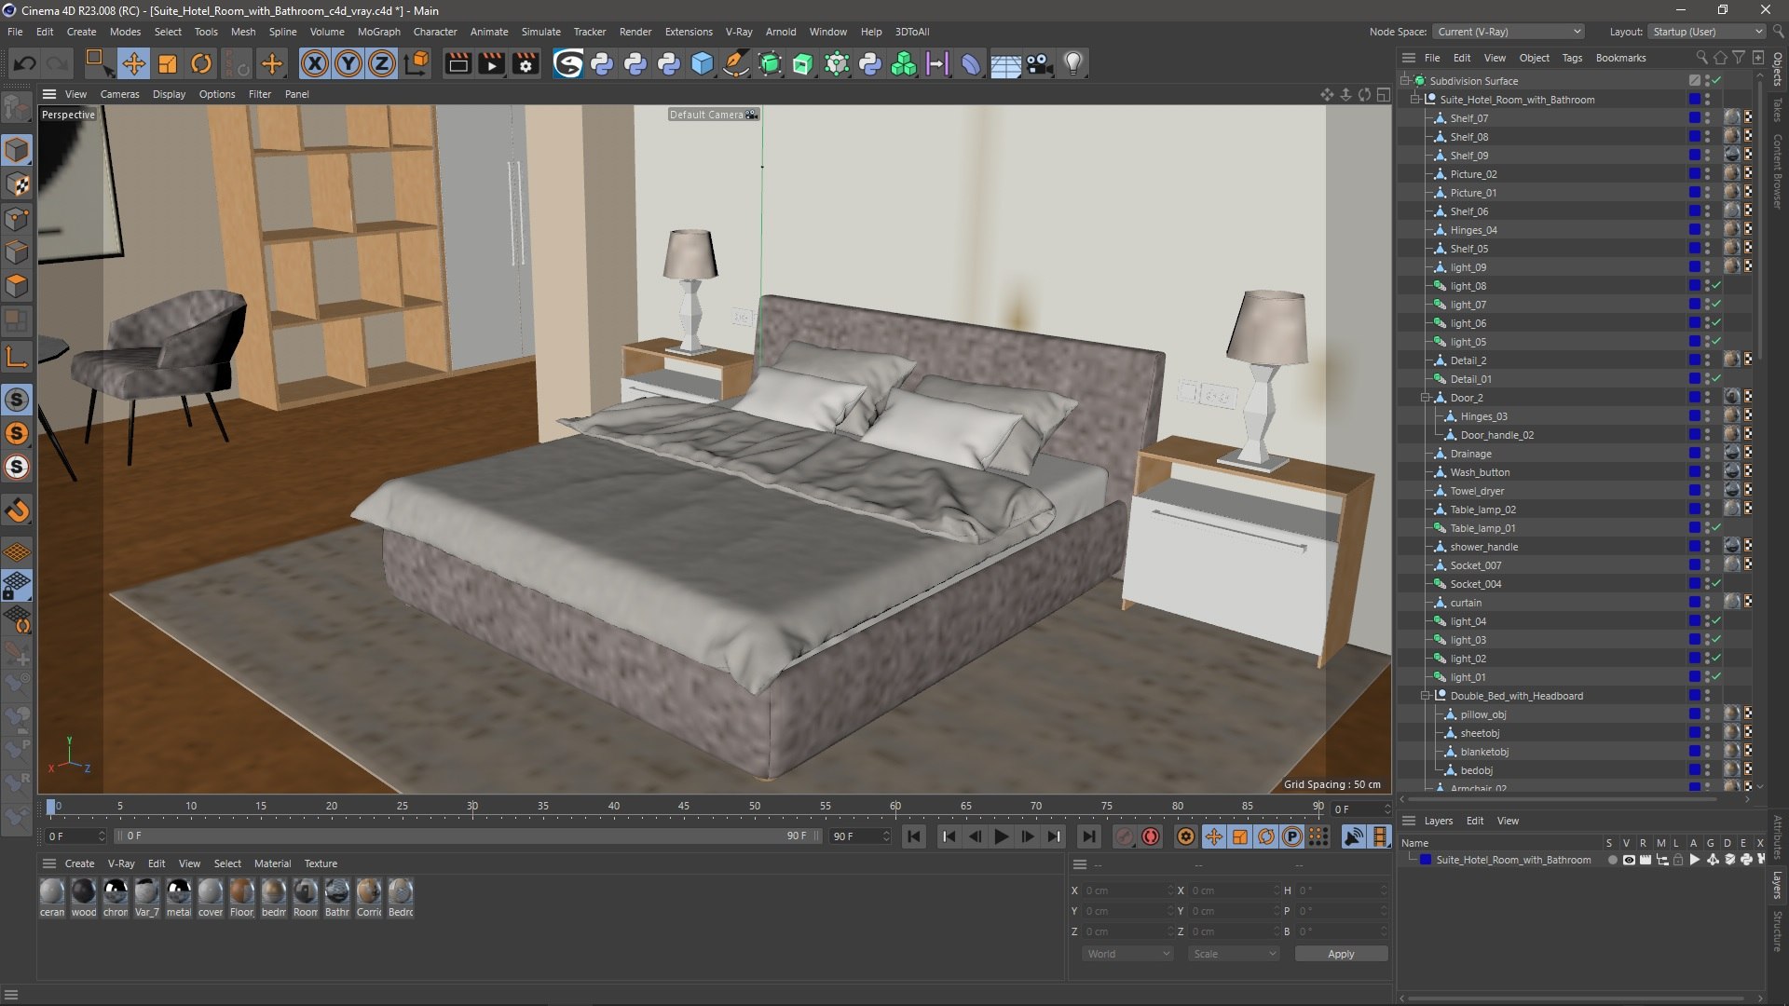Screen dimensions: 1789x1006
Task: Click the Camera object icon
Action: [1039, 63]
